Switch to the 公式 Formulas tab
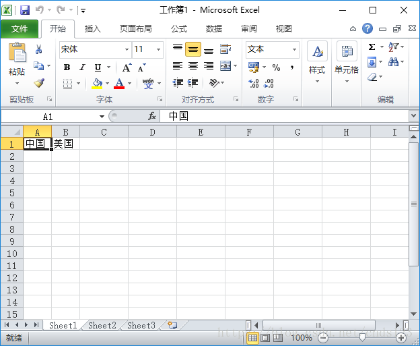 click(x=179, y=28)
